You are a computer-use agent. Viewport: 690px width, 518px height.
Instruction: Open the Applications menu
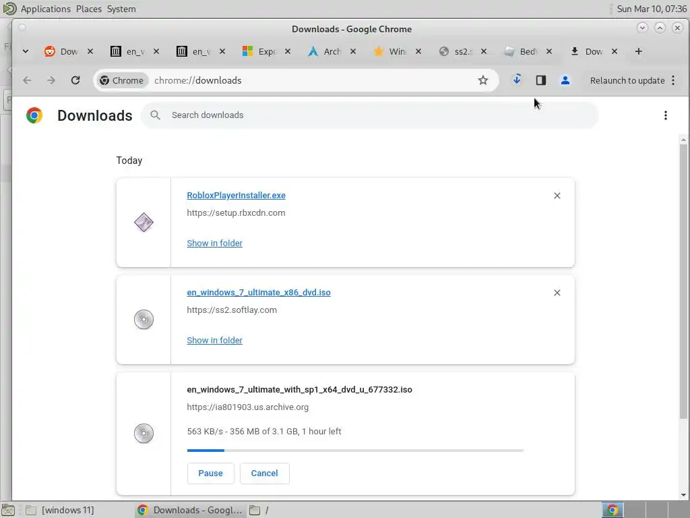[45, 9]
